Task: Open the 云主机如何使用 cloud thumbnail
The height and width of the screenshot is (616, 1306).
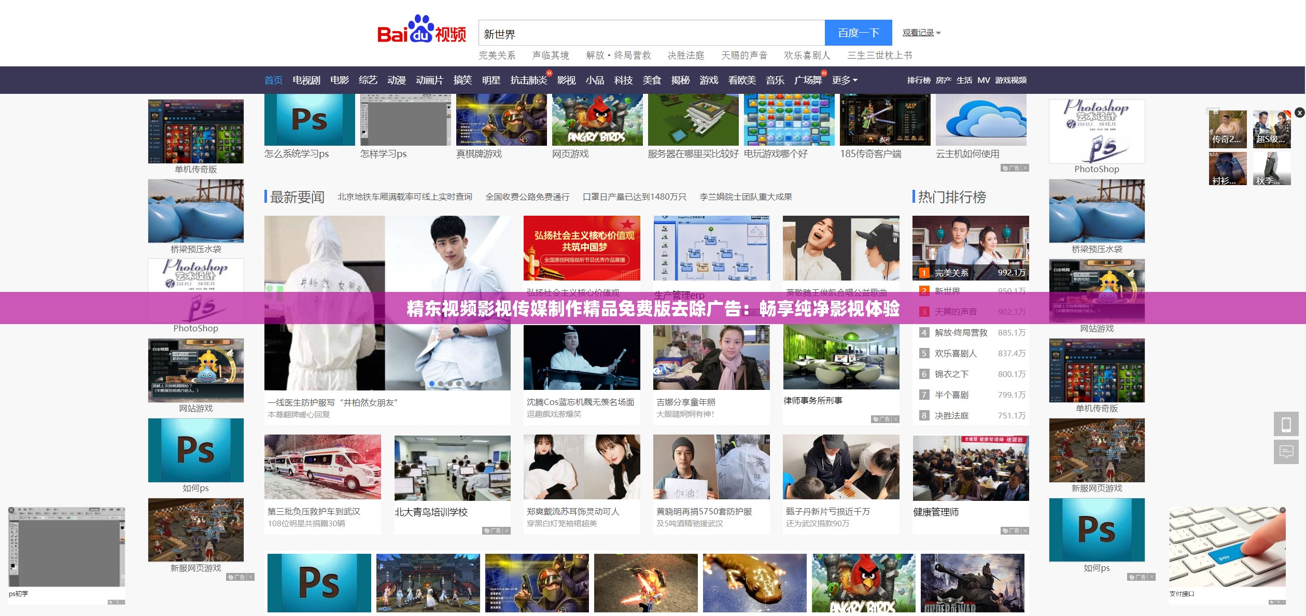Action: (981, 120)
